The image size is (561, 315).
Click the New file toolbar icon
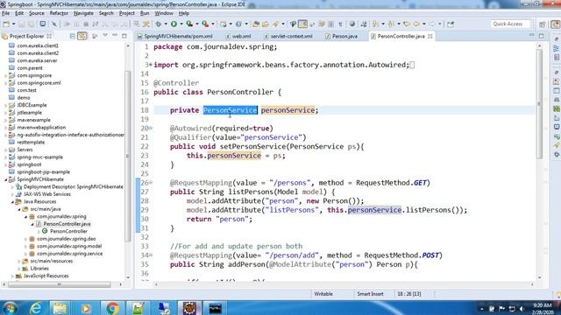6,24
